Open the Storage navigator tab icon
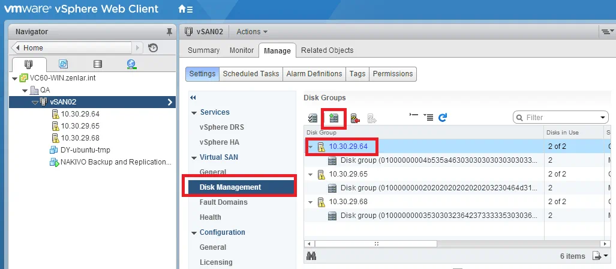Viewport: 616px width, 269px height. (97, 64)
